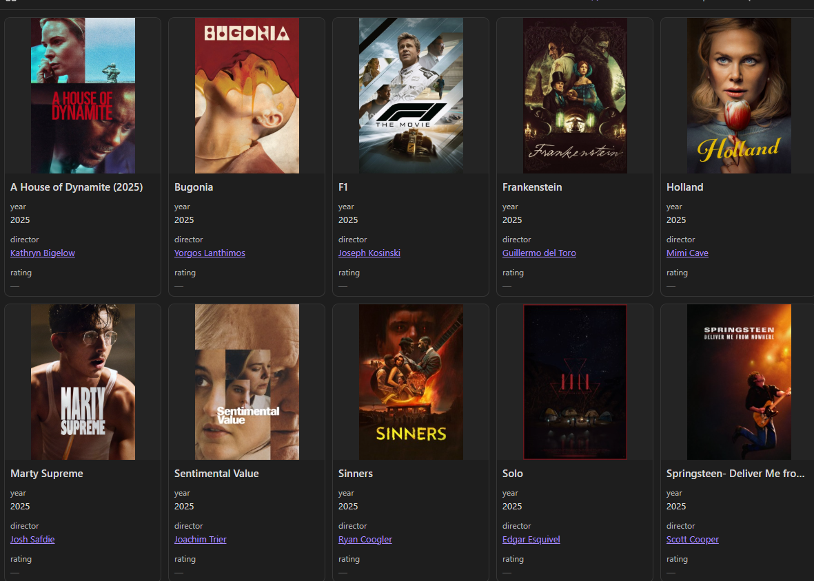Click the Marty Supreme poster
Viewport: 814px width, 581px height.
point(82,382)
